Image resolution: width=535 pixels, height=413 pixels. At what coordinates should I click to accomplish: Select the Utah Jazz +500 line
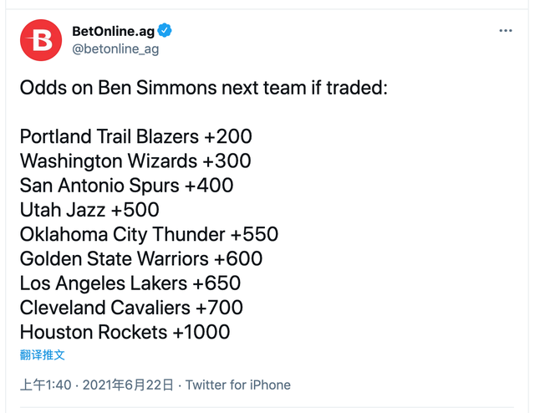point(89,210)
